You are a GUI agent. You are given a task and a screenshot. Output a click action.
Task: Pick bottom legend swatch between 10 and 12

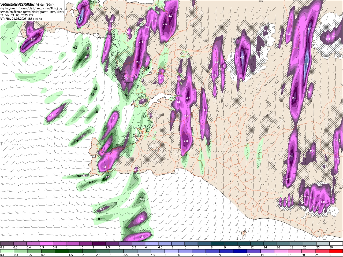click(240, 251)
